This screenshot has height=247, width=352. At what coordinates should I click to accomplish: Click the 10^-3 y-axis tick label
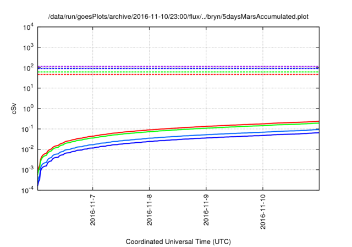click(x=28, y=170)
